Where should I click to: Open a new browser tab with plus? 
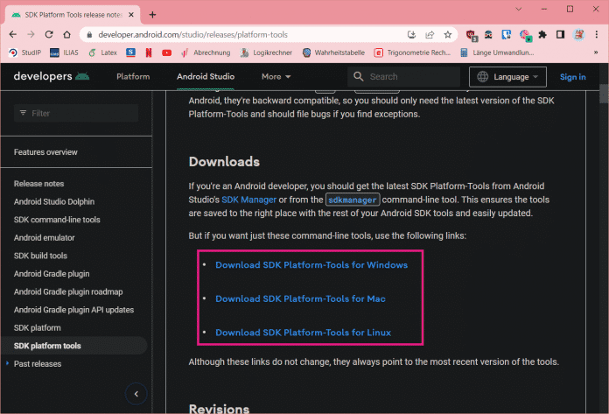(x=152, y=14)
